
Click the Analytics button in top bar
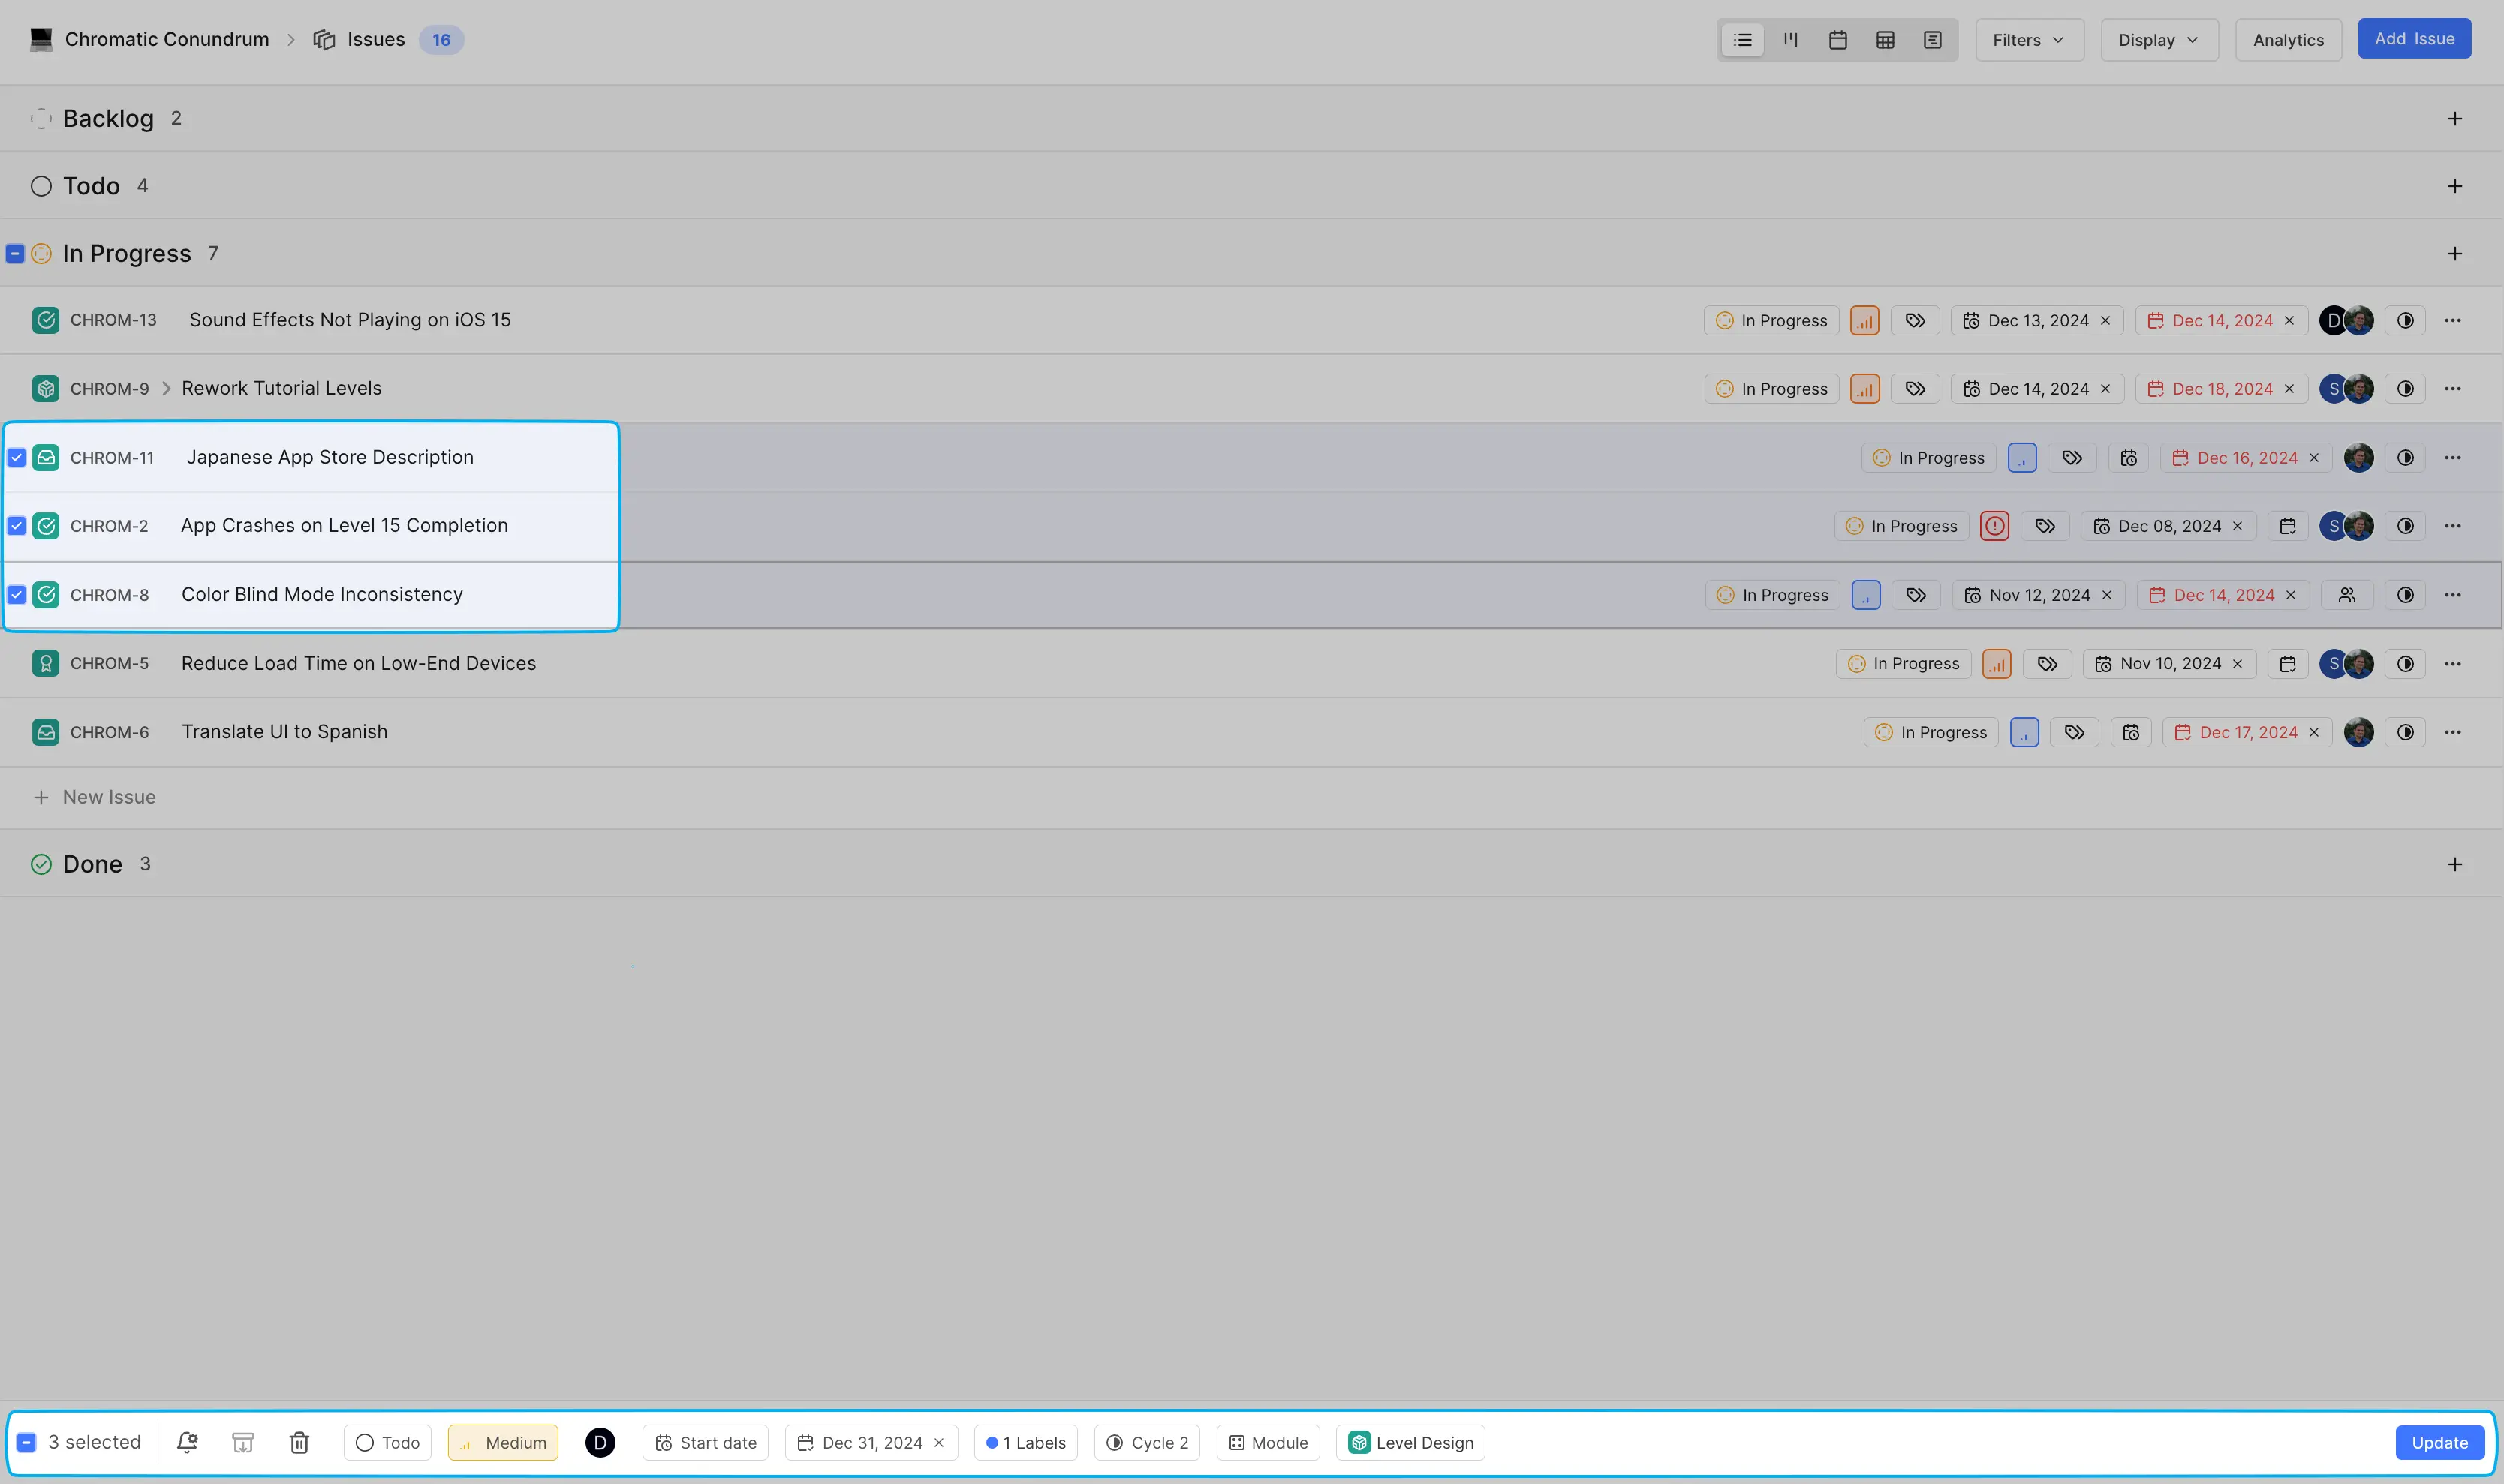pyautogui.click(x=2289, y=37)
